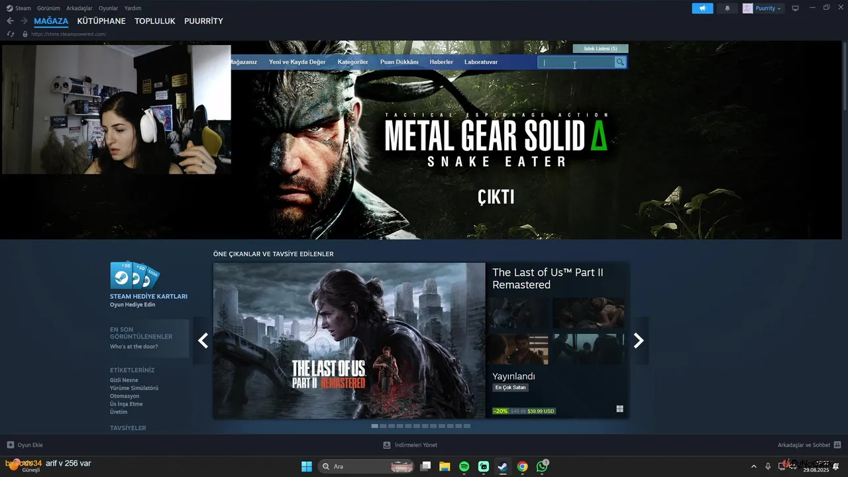Go back with the left arrow

pyautogui.click(x=10, y=21)
